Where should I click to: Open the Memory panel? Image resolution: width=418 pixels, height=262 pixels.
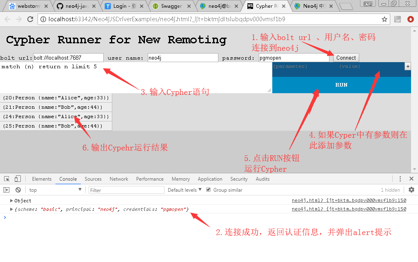point(181,179)
